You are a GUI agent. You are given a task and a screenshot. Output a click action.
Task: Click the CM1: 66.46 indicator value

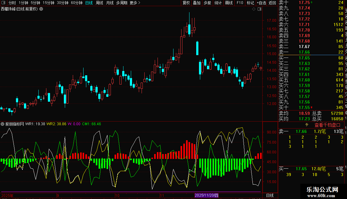point(92,124)
